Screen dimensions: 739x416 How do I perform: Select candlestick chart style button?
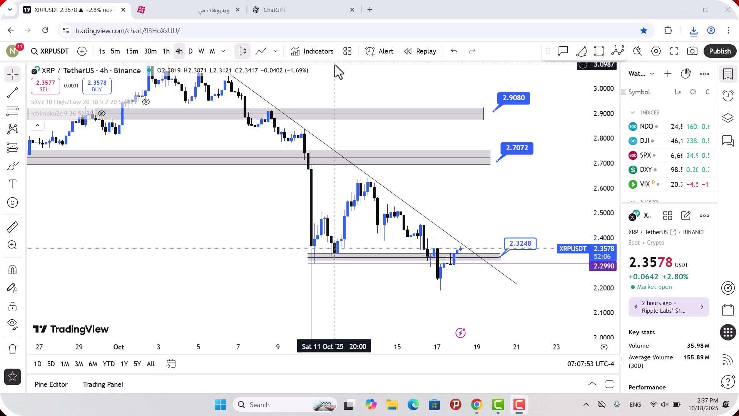point(242,51)
